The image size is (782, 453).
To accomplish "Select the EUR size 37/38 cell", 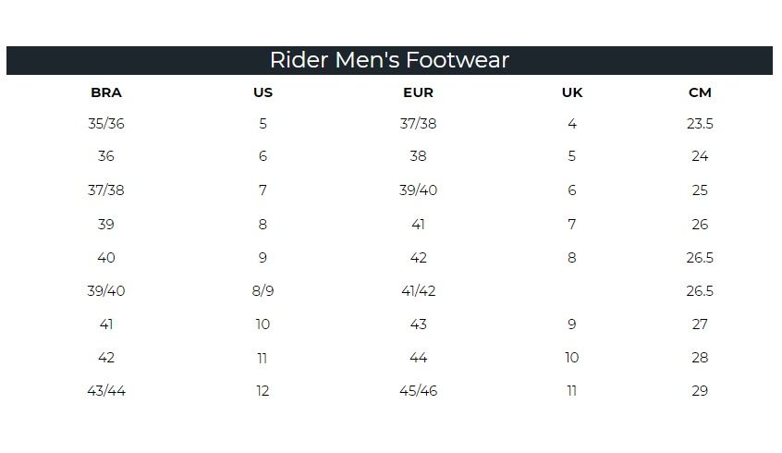I will pyautogui.click(x=418, y=124).
